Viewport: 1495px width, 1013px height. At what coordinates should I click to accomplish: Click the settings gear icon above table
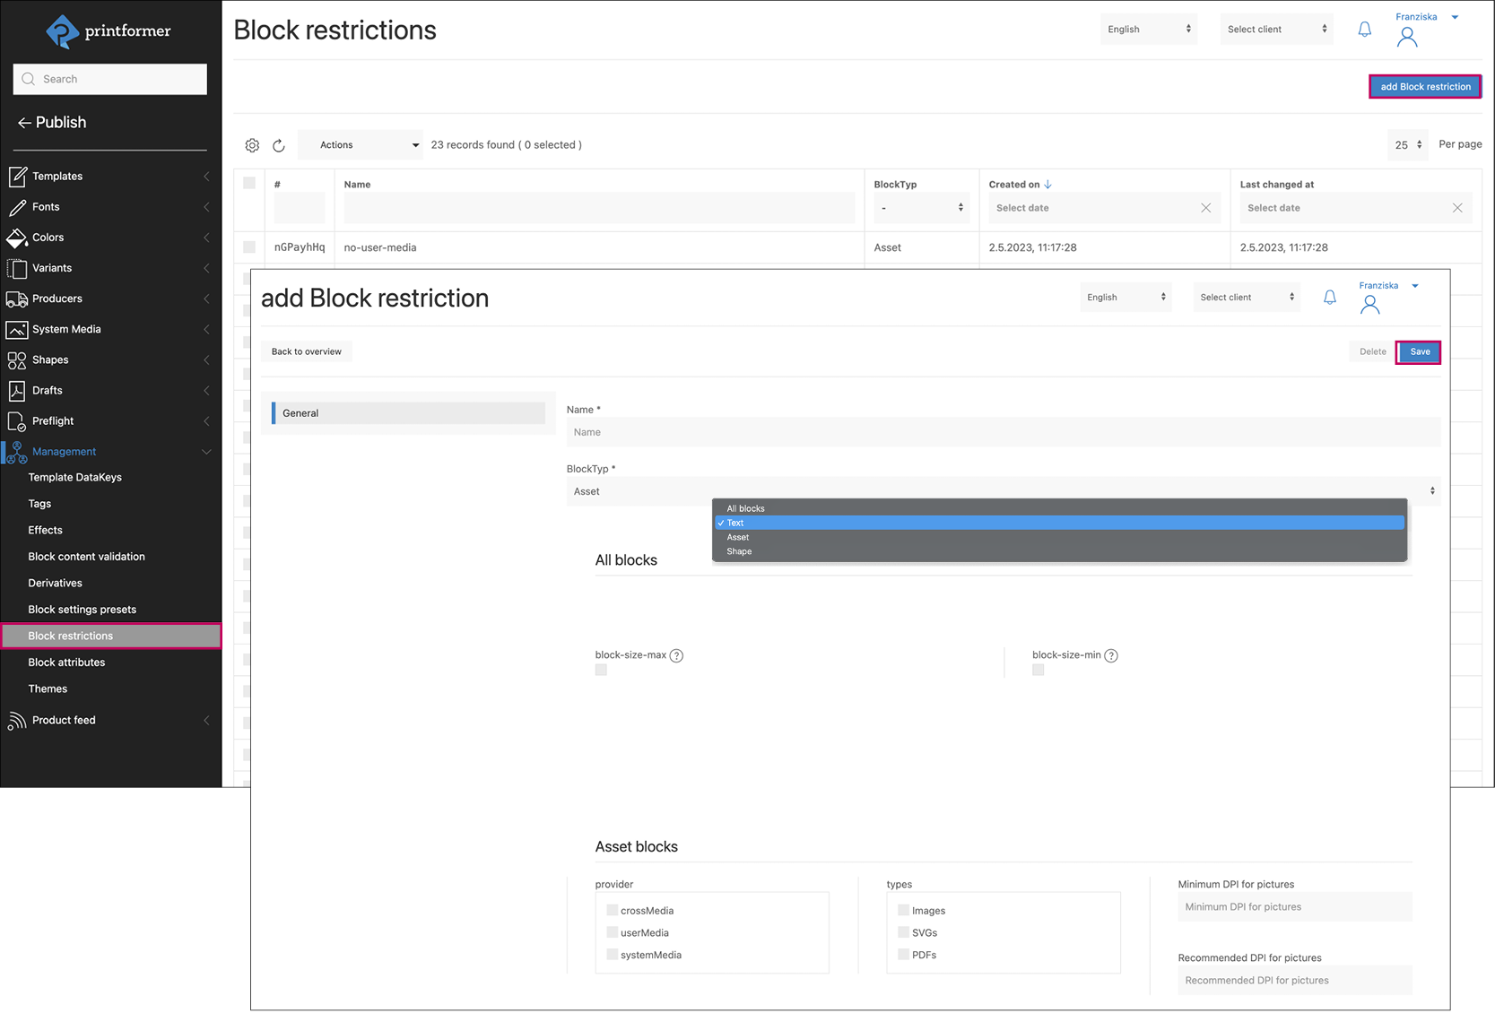tap(252, 145)
